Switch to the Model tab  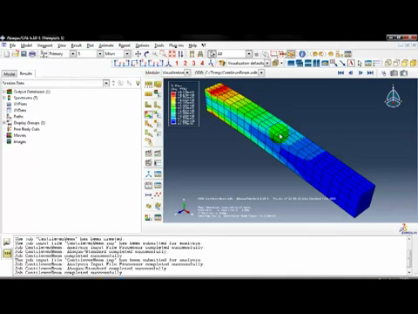tap(10, 74)
